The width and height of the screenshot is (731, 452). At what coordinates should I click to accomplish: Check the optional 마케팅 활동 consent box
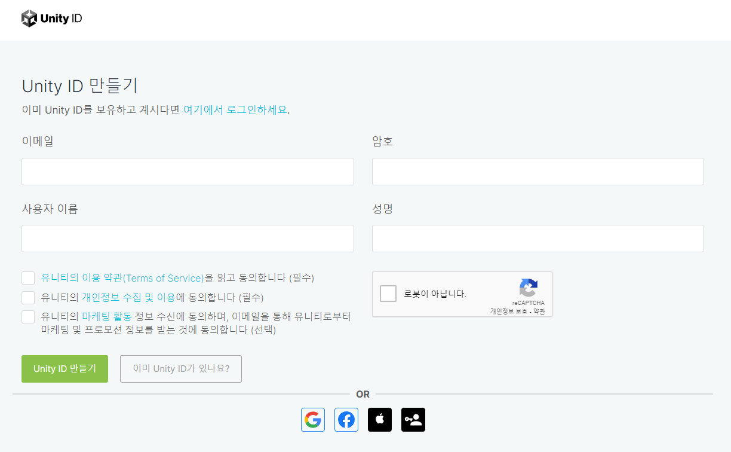[28, 317]
